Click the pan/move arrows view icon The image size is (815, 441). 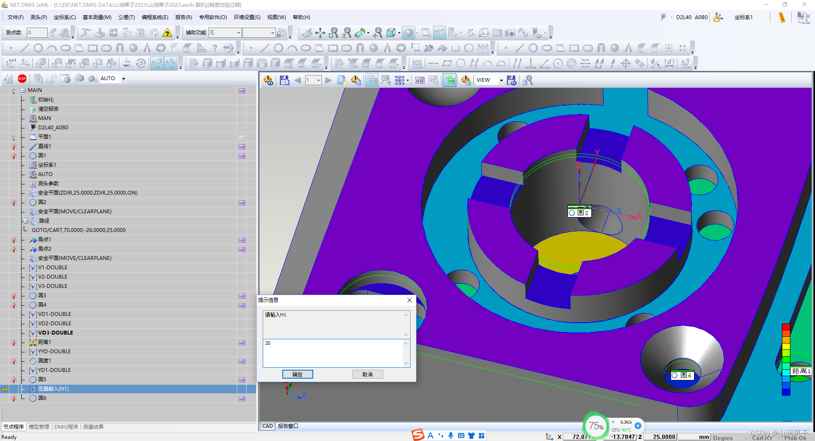pos(320,33)
